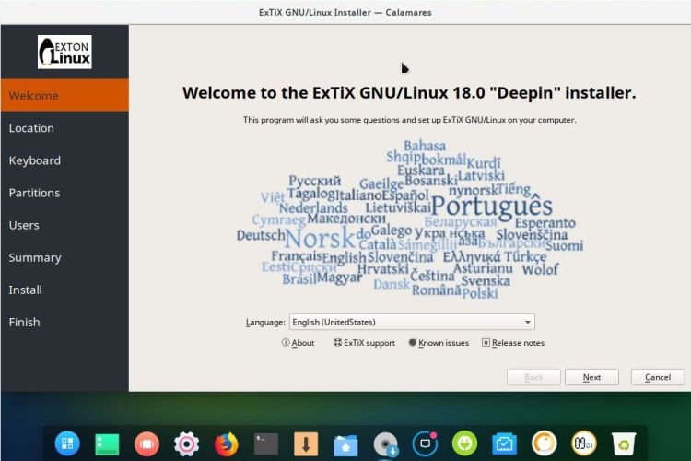Image resolution: width=691 pixels, height=461 pixels.
Task: Click the Exton Linux penguin logo
Action: 64,52
